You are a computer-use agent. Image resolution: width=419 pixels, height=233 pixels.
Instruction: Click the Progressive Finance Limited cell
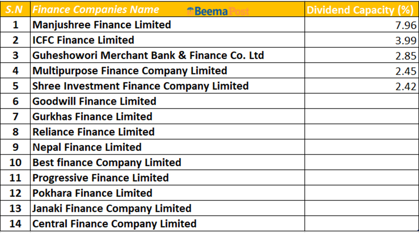point(101,178)
